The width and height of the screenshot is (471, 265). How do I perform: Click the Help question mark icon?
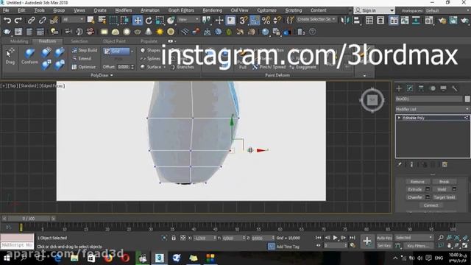312,32
